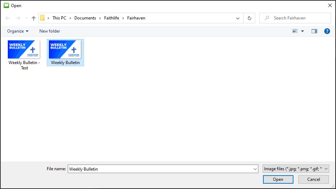The image size is (336, 189).
Task: Change the view with the view icon
Action: pos(295,31)
